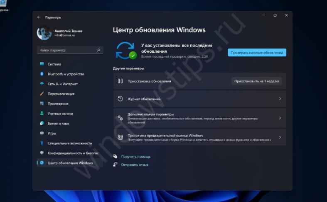Click the accessibility figure icon
The height and width of the screenshot is (202, 327).
pos(42,143)
